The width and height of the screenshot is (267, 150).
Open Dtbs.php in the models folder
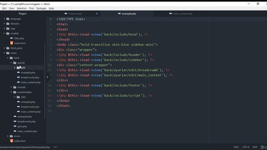pyautogui.click(x=19, y=38)
